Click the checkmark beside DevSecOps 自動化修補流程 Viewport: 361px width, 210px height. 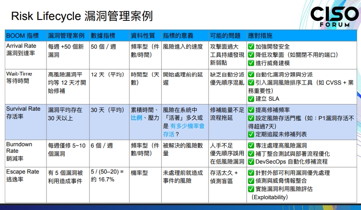[x=251, y=161]
